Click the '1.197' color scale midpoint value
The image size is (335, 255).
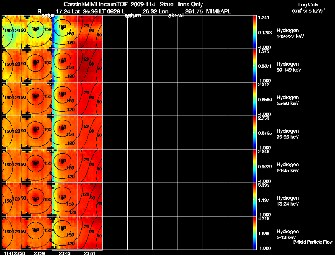coord(264,200)
